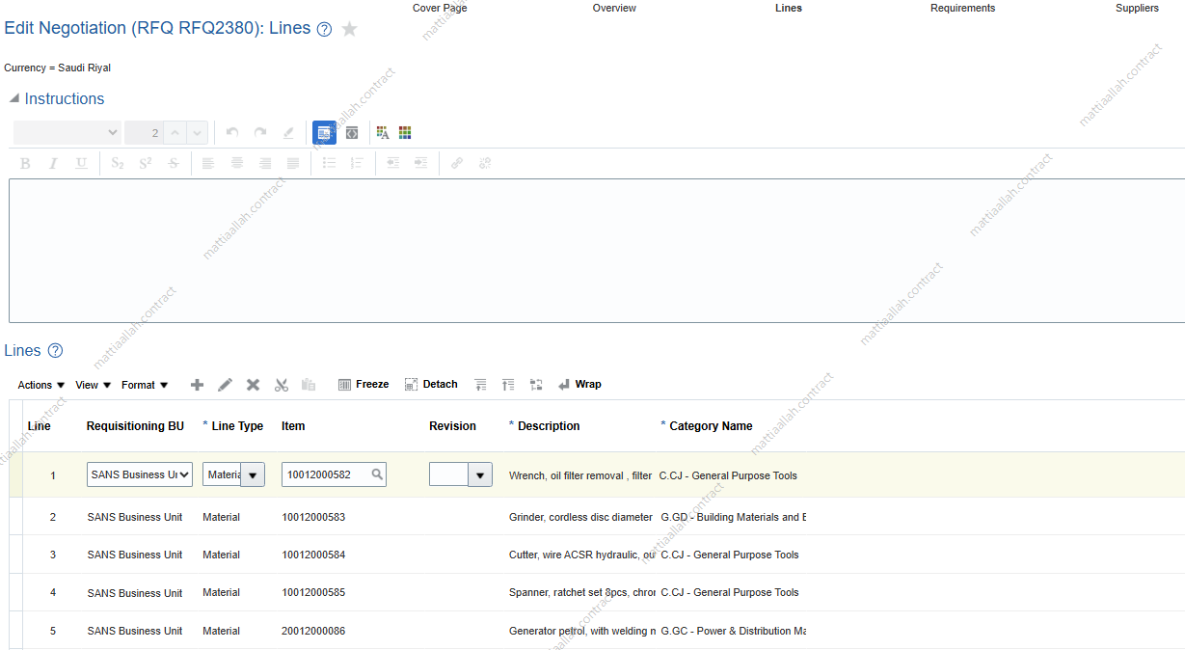The width and height of the screenshot is (1185, 650).
Task: Switch to the Suppliers tab
Action: point(1137,8)
